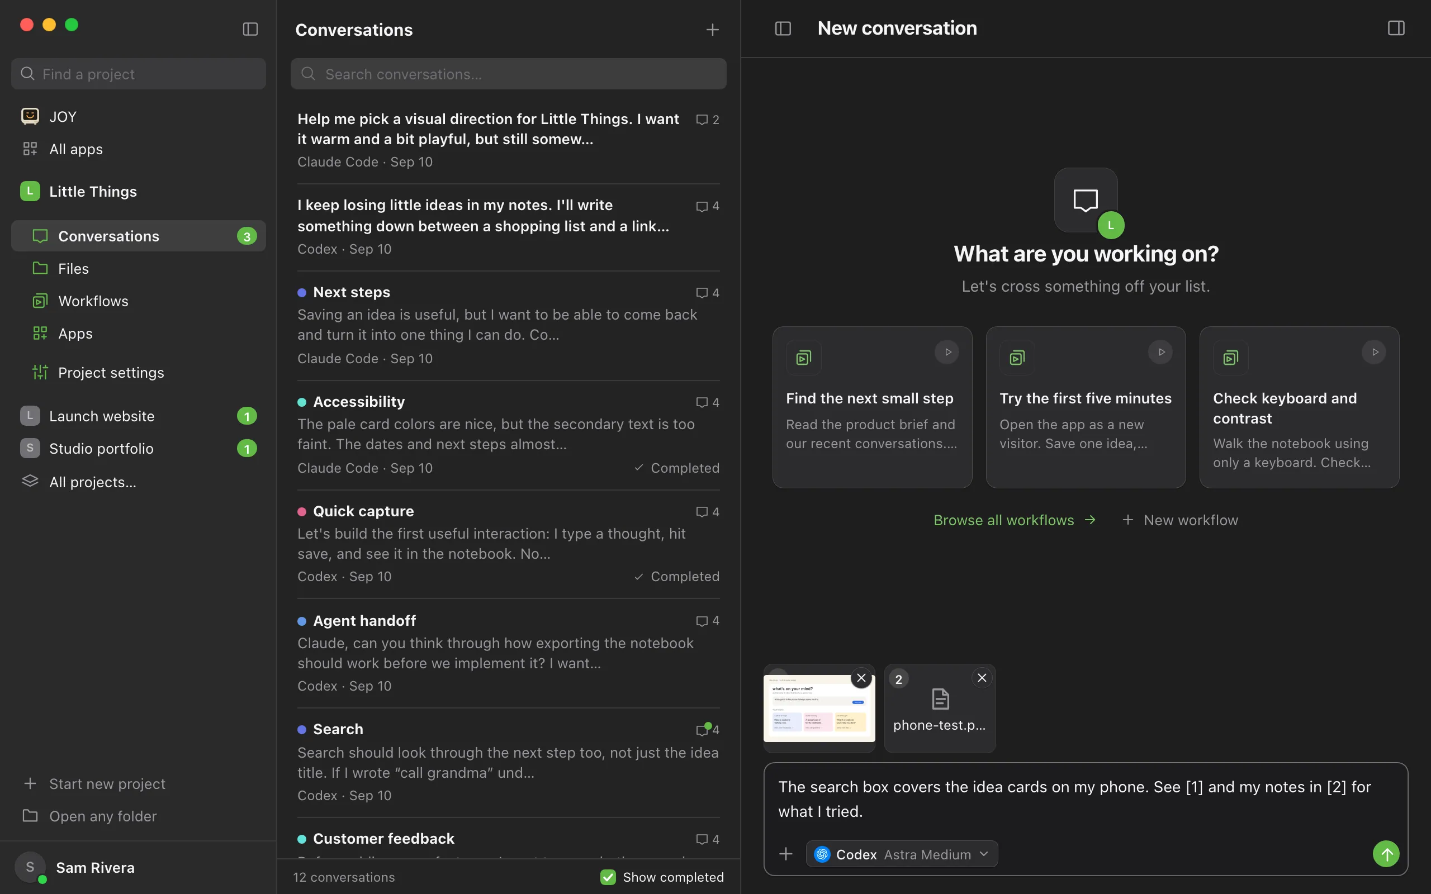
Task: Create new conversation with plus icon
Action: [x=713, y=30]
